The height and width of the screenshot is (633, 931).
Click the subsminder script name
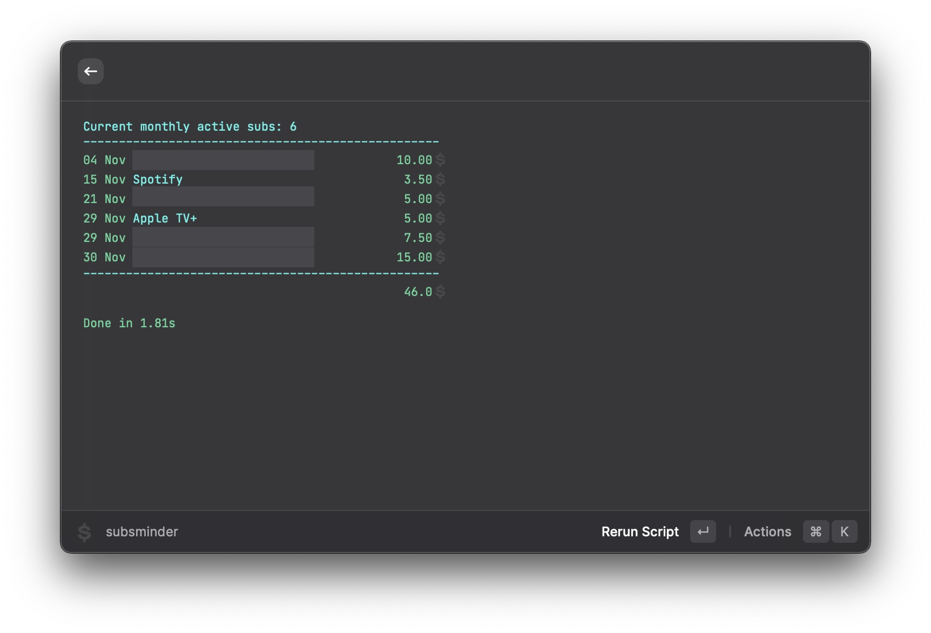(x=142, y=532)
